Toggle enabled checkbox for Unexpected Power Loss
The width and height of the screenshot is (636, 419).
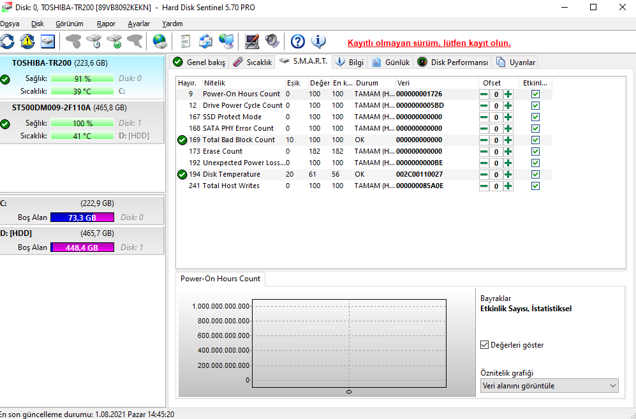tap(535, 163)
